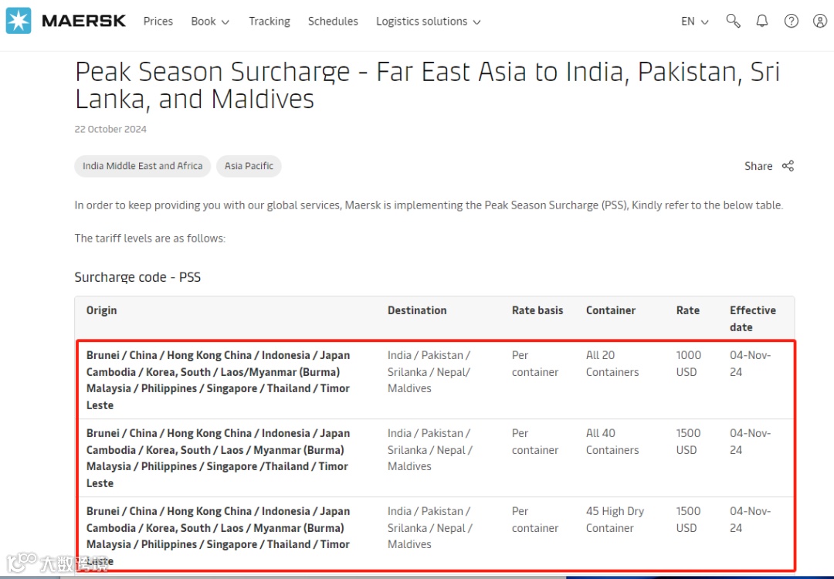Click the 04-Nov-24 date in the 45 High Dry row
834x579 pixels.
(750, 520)
